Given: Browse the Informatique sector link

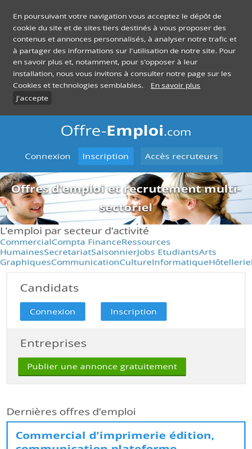Looking at the screenshot, I should 180,263.
